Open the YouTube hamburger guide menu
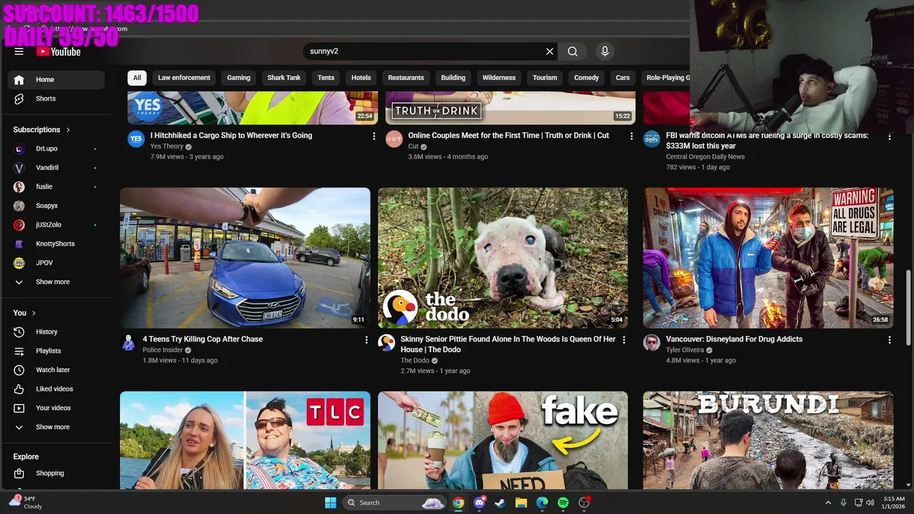The width and height of the screenshot is (914, 514). (x=19, y=51)
